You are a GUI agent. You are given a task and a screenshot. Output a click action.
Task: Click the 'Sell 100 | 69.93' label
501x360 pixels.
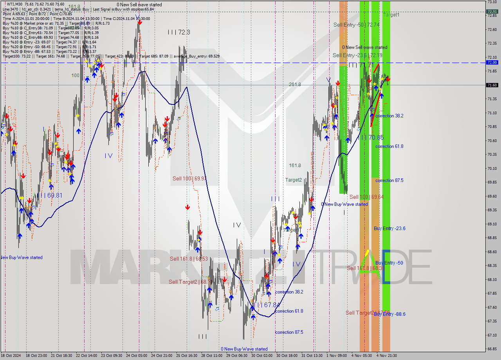pos(189,178)
